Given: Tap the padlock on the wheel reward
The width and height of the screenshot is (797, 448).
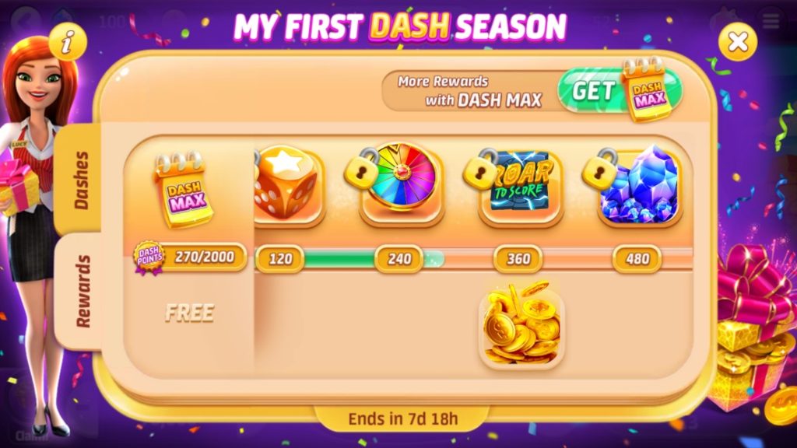Looking at the screenshot, I should coord(361,169).
